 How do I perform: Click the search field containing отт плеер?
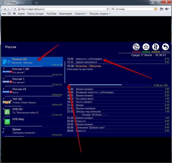click(x=134, y=9)
